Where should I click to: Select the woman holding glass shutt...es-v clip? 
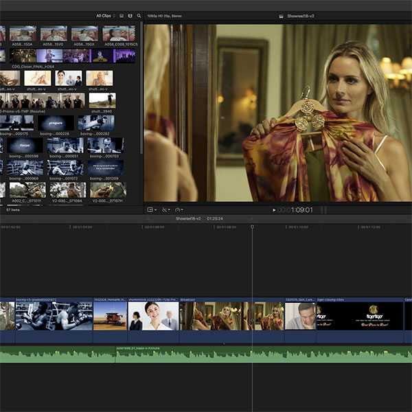coord(100,78)
